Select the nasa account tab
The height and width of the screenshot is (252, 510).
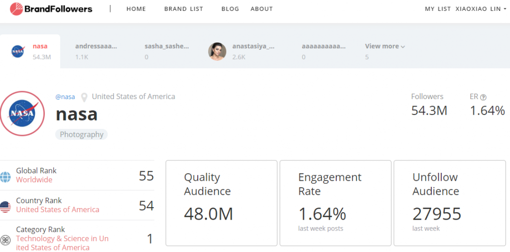coord(30,51)
